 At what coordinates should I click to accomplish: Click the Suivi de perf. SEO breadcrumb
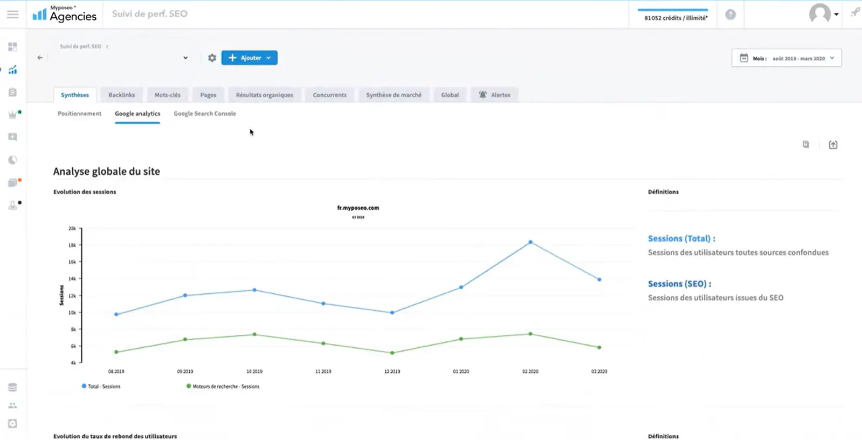coord(80,46)
